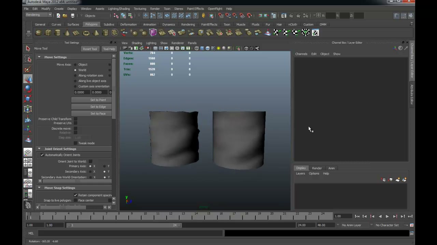This screenshot has height=245, width=437.
Task: Play the animation forwards
Action: click(387, 216)
